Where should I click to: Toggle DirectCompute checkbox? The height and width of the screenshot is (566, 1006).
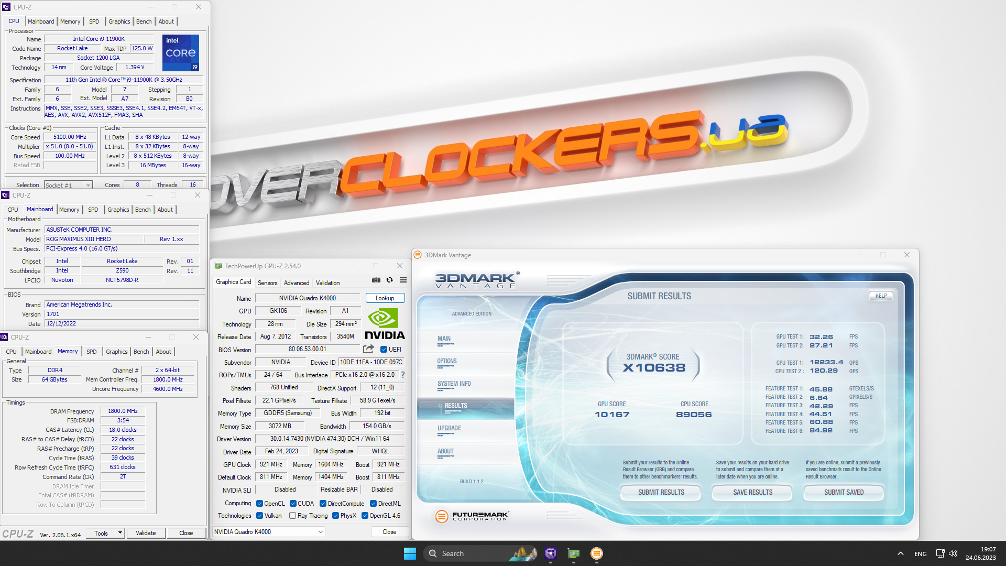point(323,504)
